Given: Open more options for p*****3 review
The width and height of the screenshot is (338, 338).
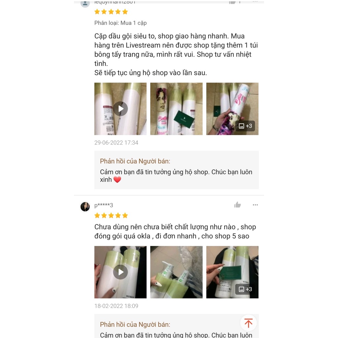Looking at the screenshot, I should point(255,205).
